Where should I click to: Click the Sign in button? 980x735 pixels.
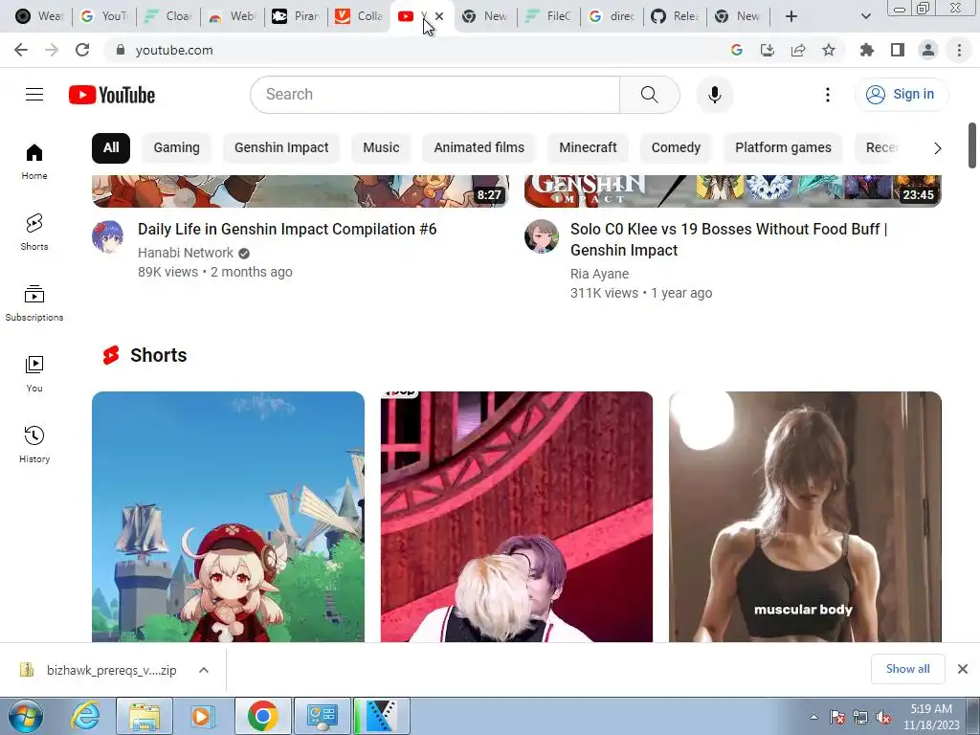click(x=901, y=95)
